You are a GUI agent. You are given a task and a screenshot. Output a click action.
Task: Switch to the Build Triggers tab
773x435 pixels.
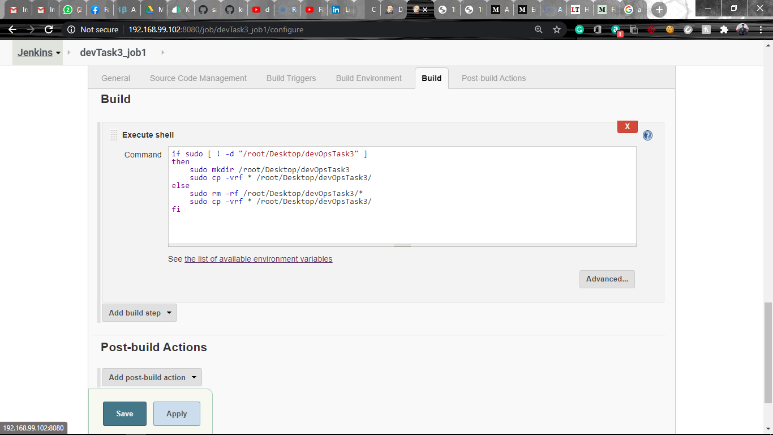[291, 78]
